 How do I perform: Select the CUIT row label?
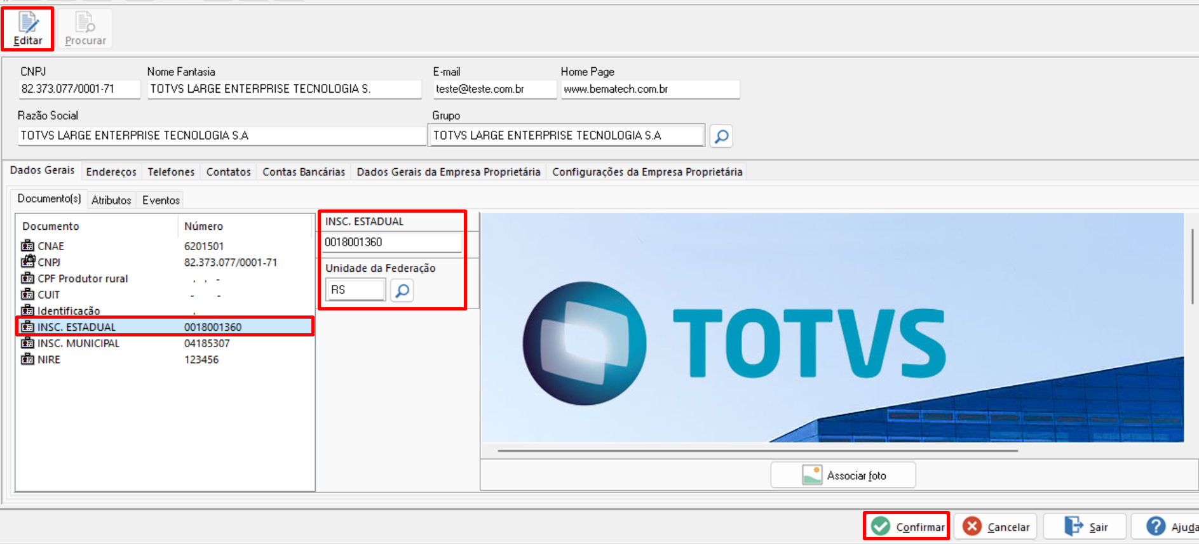(48, 295)
